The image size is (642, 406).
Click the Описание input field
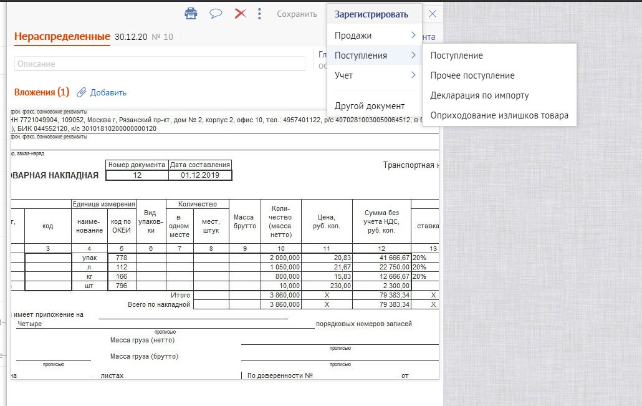point(160,64)
